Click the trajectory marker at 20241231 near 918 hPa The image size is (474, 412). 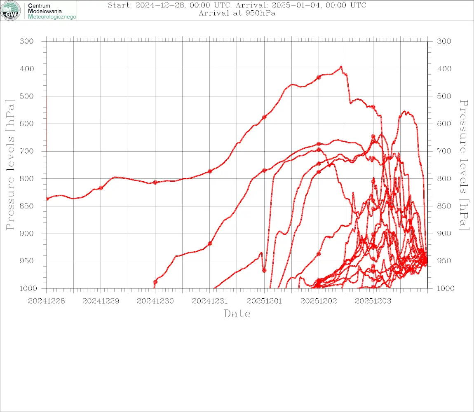point(210,243)
